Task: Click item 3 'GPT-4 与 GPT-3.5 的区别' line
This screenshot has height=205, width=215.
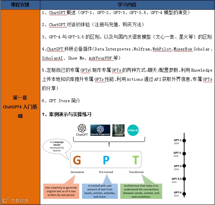Action: [127, 37]
